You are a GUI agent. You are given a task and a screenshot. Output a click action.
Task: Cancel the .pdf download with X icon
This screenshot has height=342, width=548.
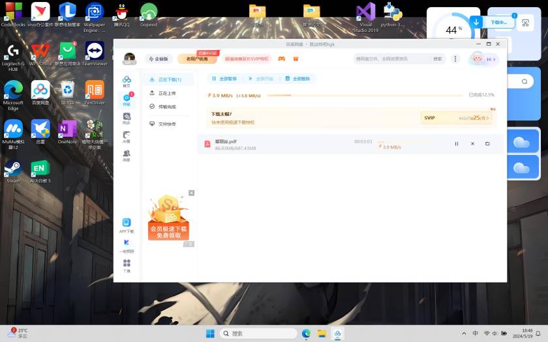(472, 144)
